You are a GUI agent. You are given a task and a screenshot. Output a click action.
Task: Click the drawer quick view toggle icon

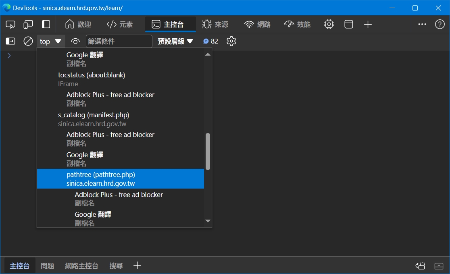point(420,266)
